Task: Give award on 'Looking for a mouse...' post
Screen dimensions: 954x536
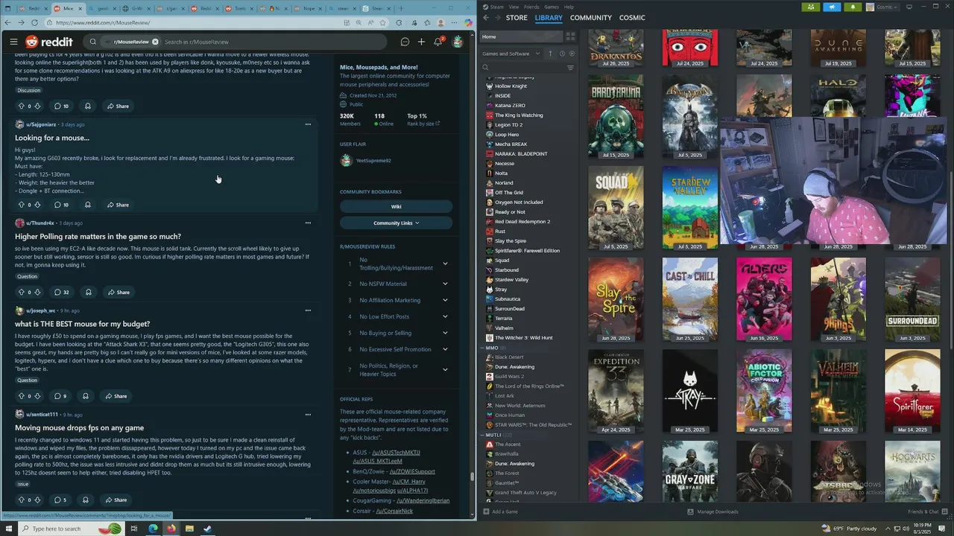Action: point(87,205)
